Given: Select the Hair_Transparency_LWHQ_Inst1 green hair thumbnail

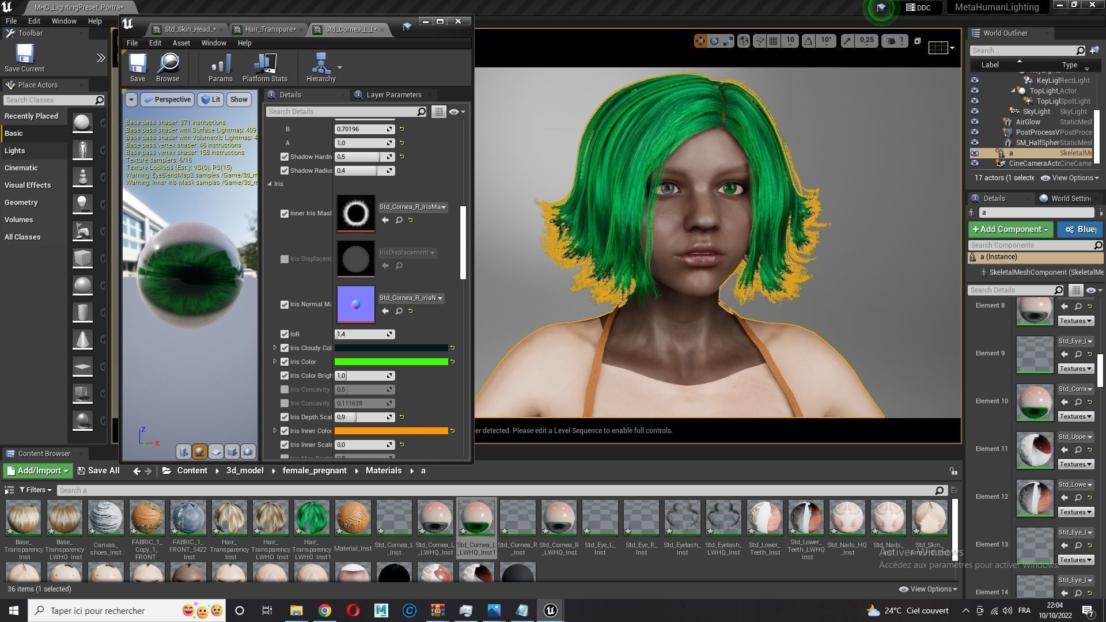Looking at the screenshot, I should pyautogui.click(x=312, y=518).
